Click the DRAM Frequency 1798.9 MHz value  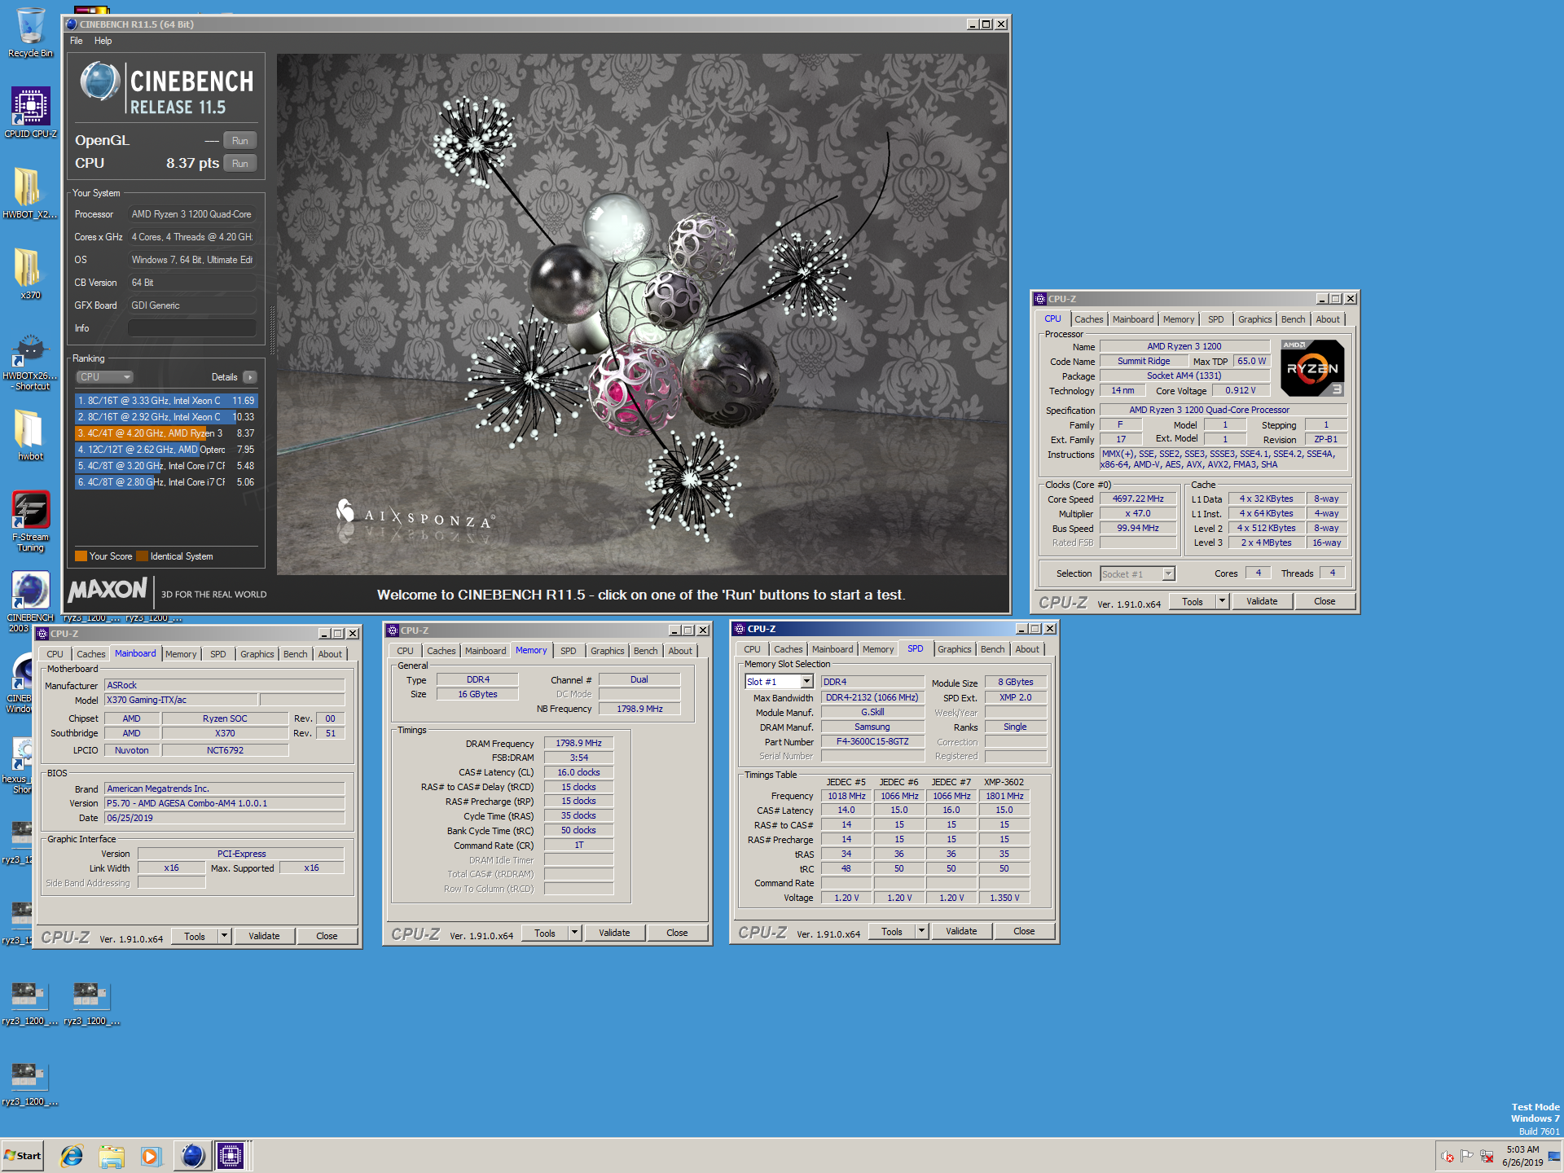578,743
